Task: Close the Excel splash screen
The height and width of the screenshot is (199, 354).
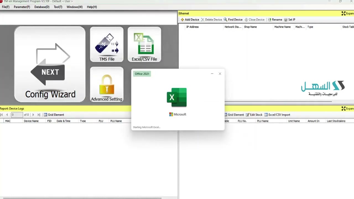Action: click(x=220, y=74)
